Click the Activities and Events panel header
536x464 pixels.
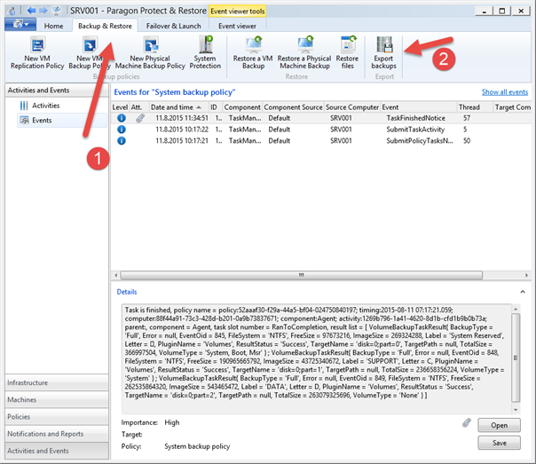[x=57, y=90]
